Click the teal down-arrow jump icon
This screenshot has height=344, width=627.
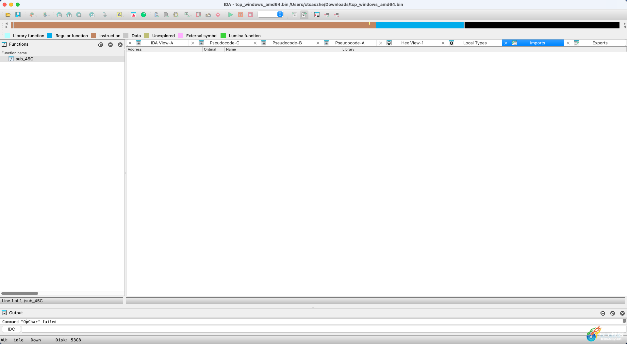tap(105, 15)
